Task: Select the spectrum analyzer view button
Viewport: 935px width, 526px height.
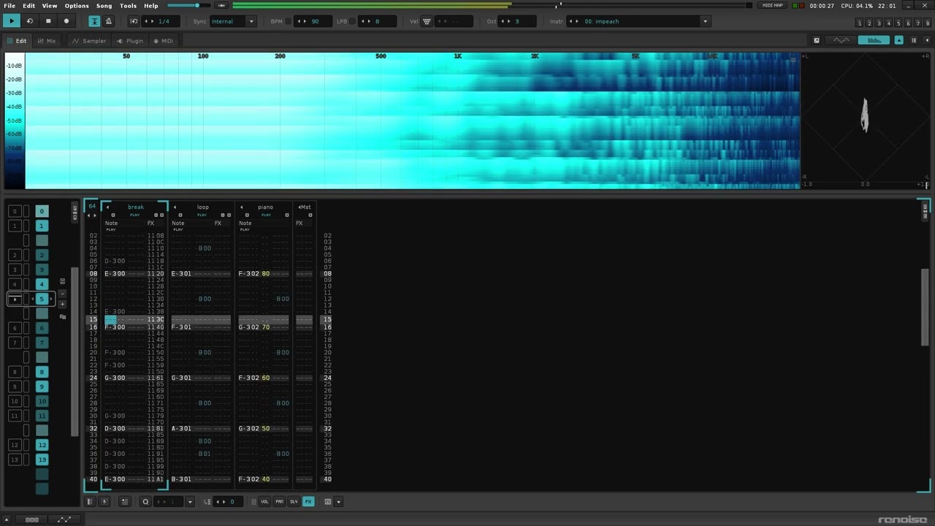Action: [x=874, y=40]
